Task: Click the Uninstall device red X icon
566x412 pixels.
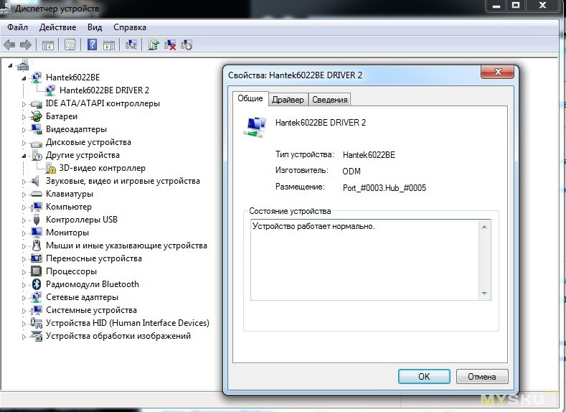Action: 169,45
